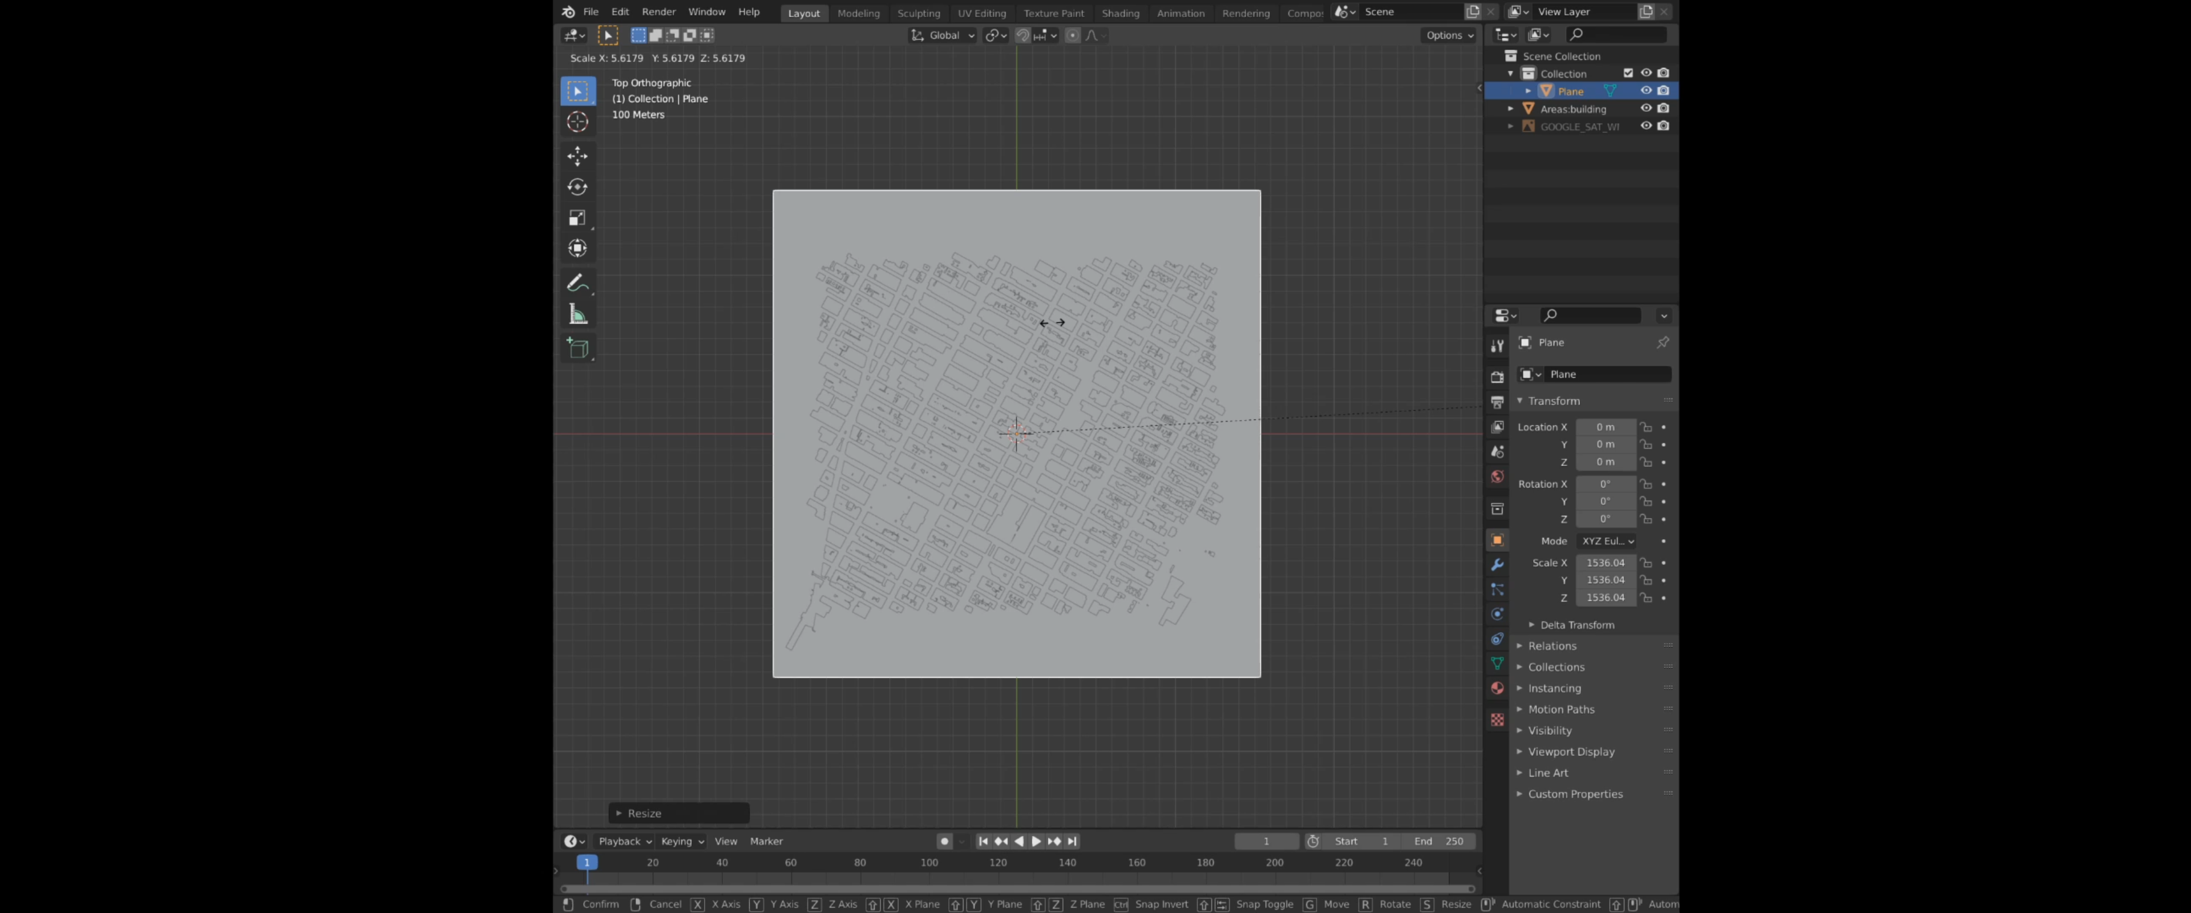Viewport: 2191px width, 913px height.
Task: Open the Modifiers wrench properties tab
Action: point(1497,565)
